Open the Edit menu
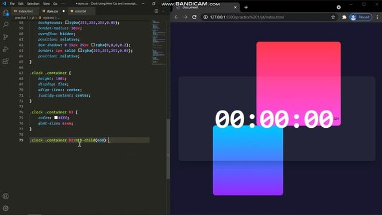The width and height of the screenshot is (382, 215). pyautogui.click(x=21, y=4)
